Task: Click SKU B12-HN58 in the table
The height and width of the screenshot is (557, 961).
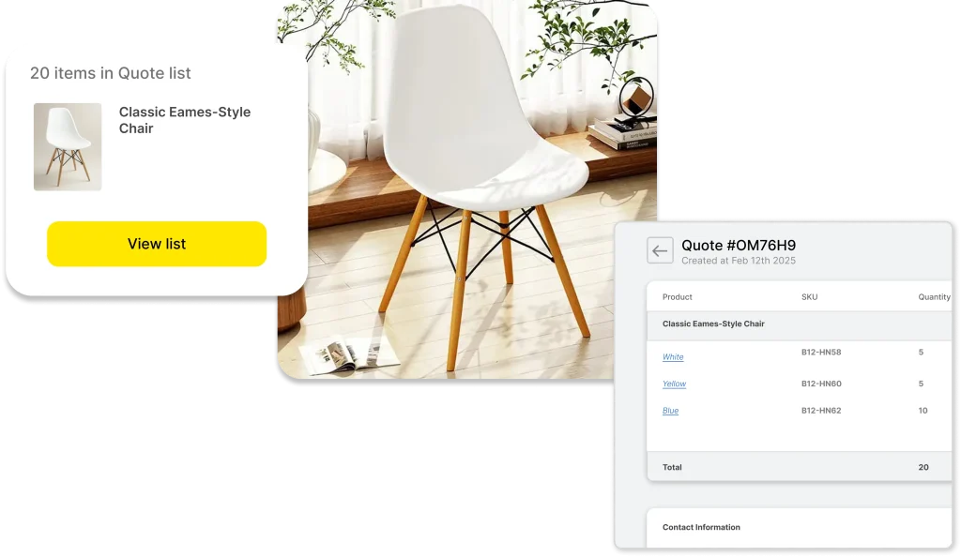Action: pyautogui.click(x=820, y=352)
